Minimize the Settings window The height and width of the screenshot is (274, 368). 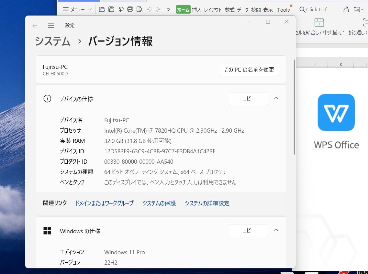[x=250, y=22]
